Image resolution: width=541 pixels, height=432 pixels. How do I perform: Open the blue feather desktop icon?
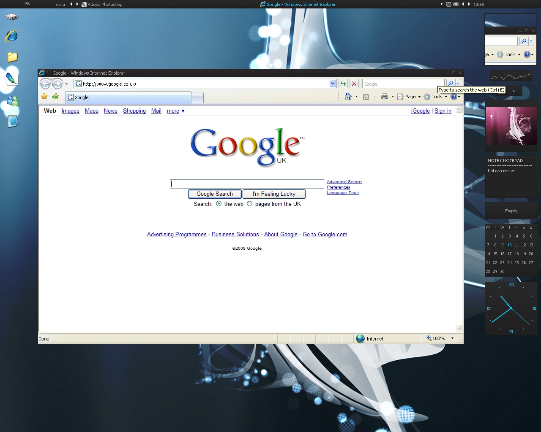(12, 78)
